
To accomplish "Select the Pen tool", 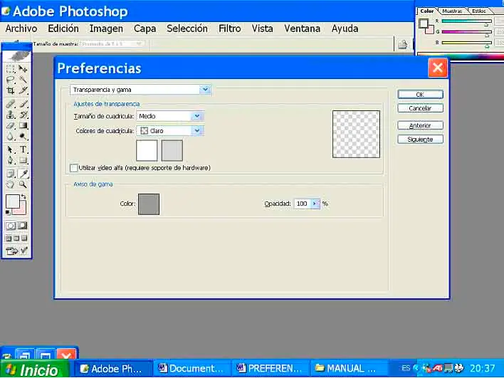I will 10,160.
